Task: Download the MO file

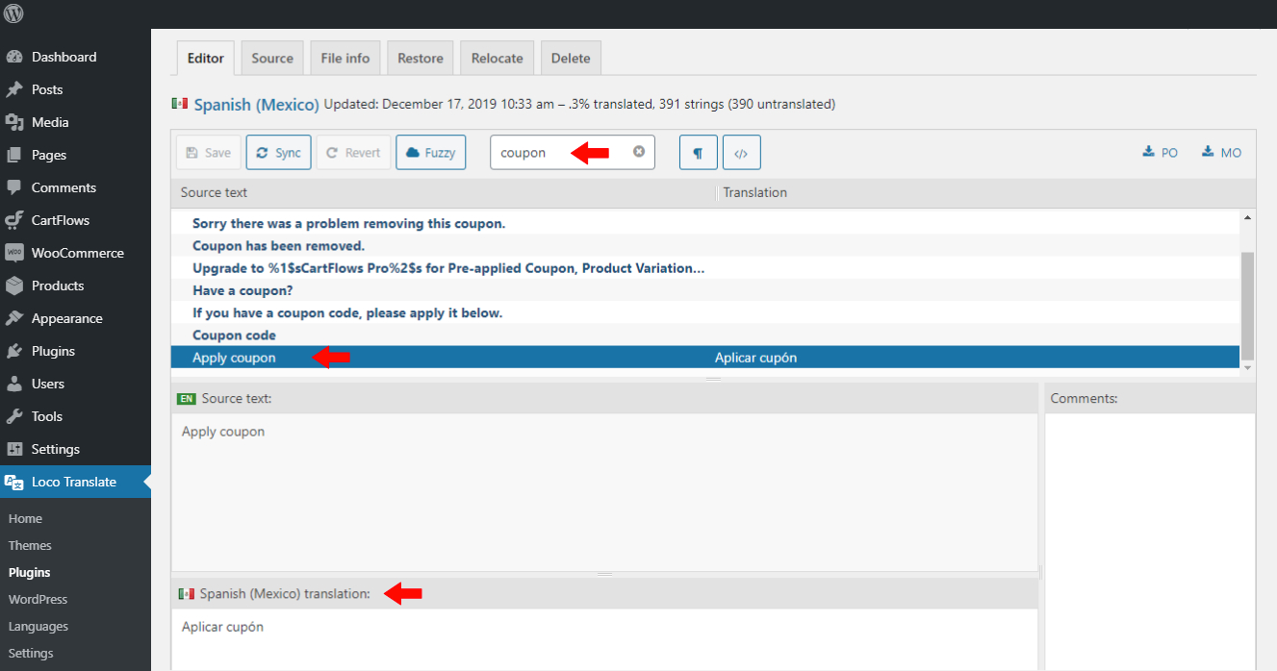Action: (x=1221, y=153)
